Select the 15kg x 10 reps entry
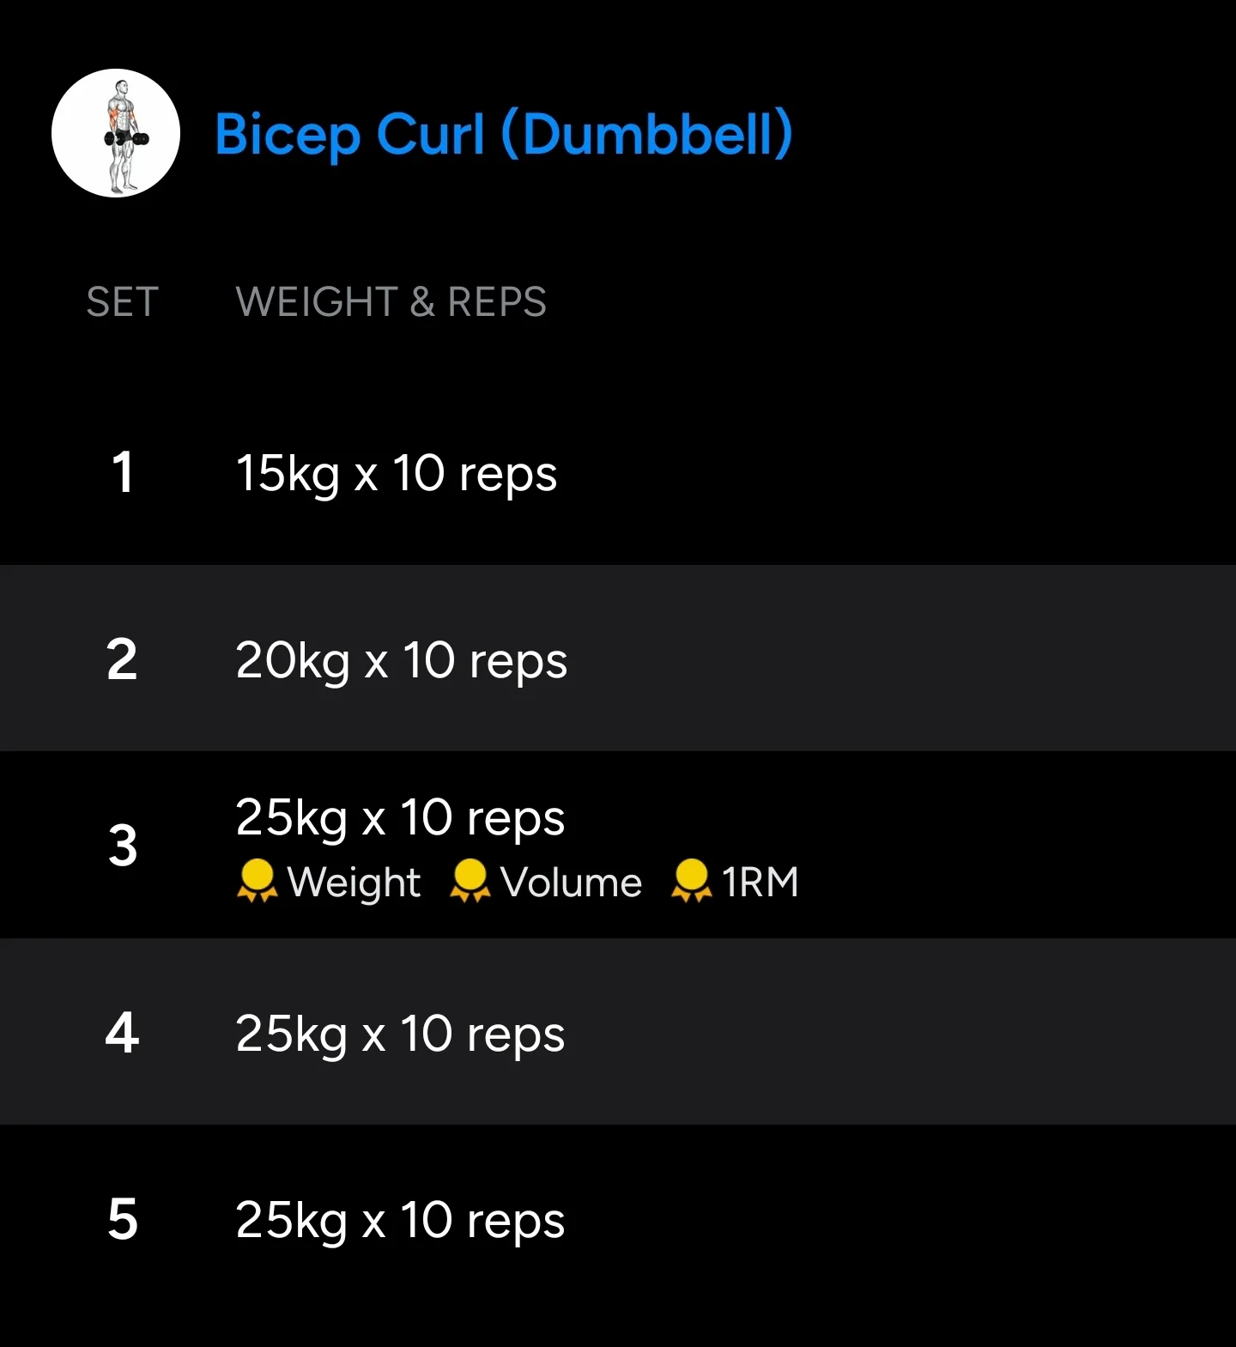The image size is (1236, 1347). [x=397, y=475]
